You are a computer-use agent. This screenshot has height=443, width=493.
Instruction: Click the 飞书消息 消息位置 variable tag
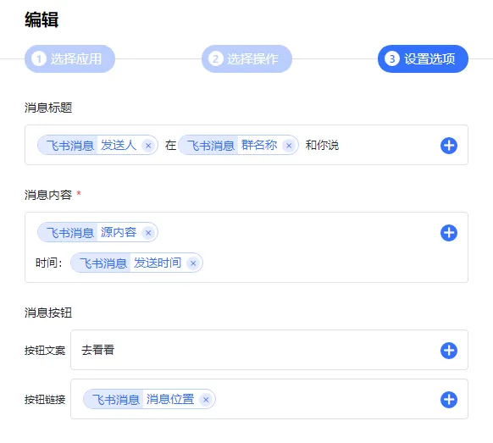[x=149, y=399]
